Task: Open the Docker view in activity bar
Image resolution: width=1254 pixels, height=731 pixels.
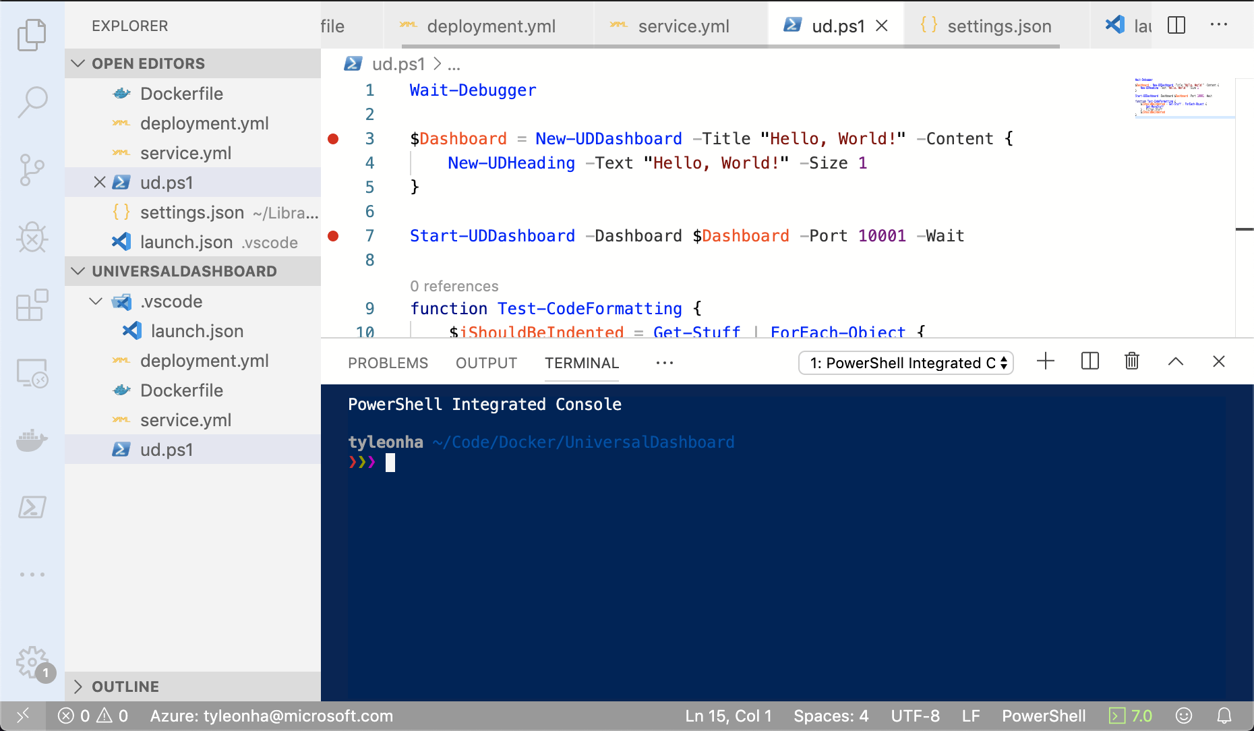Action: (x=32, y=440)
